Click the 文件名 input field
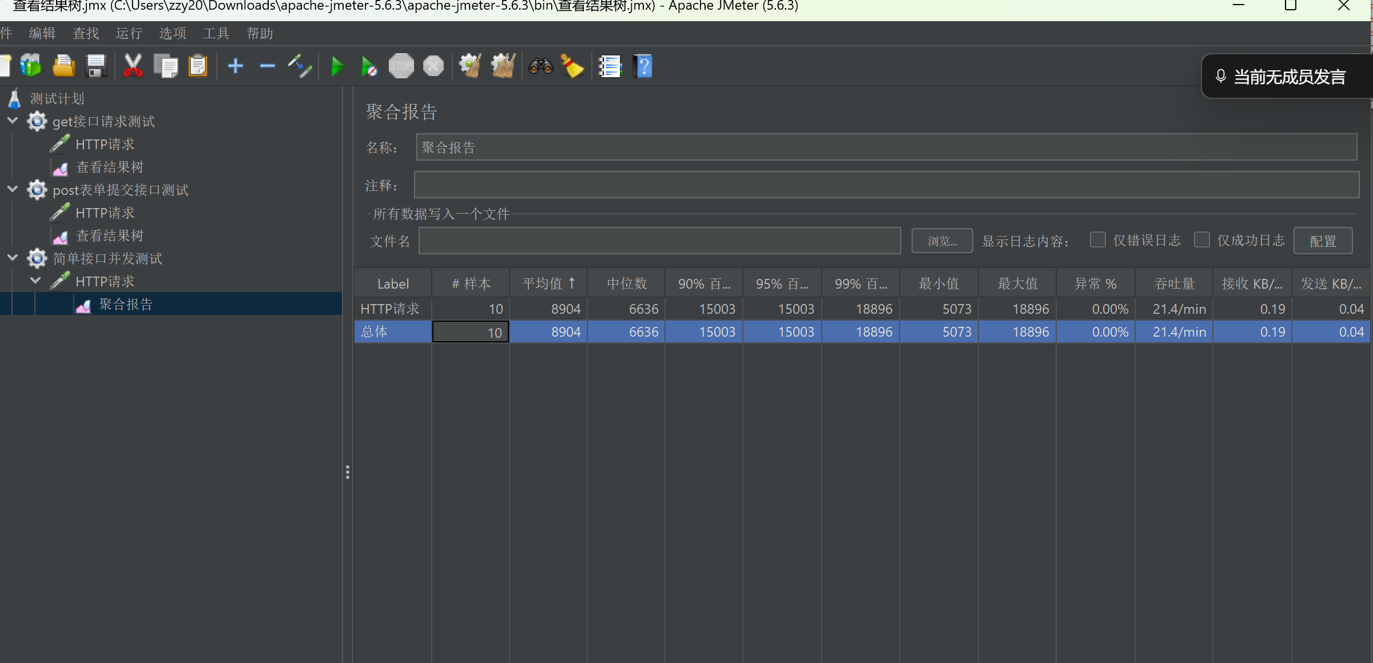 [658, 241]
